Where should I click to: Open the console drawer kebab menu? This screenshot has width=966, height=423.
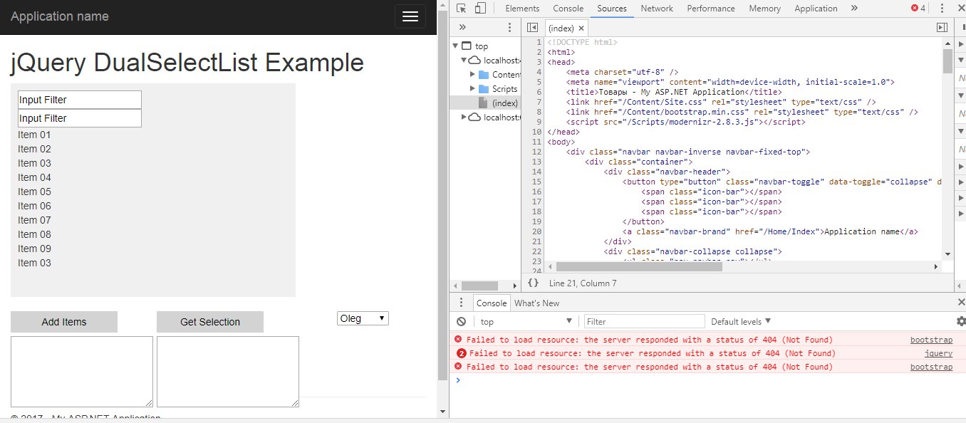(x=461, y=303)
